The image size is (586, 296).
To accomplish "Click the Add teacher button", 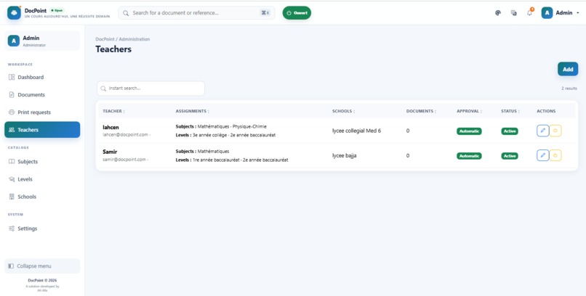I will pos(568,69).
